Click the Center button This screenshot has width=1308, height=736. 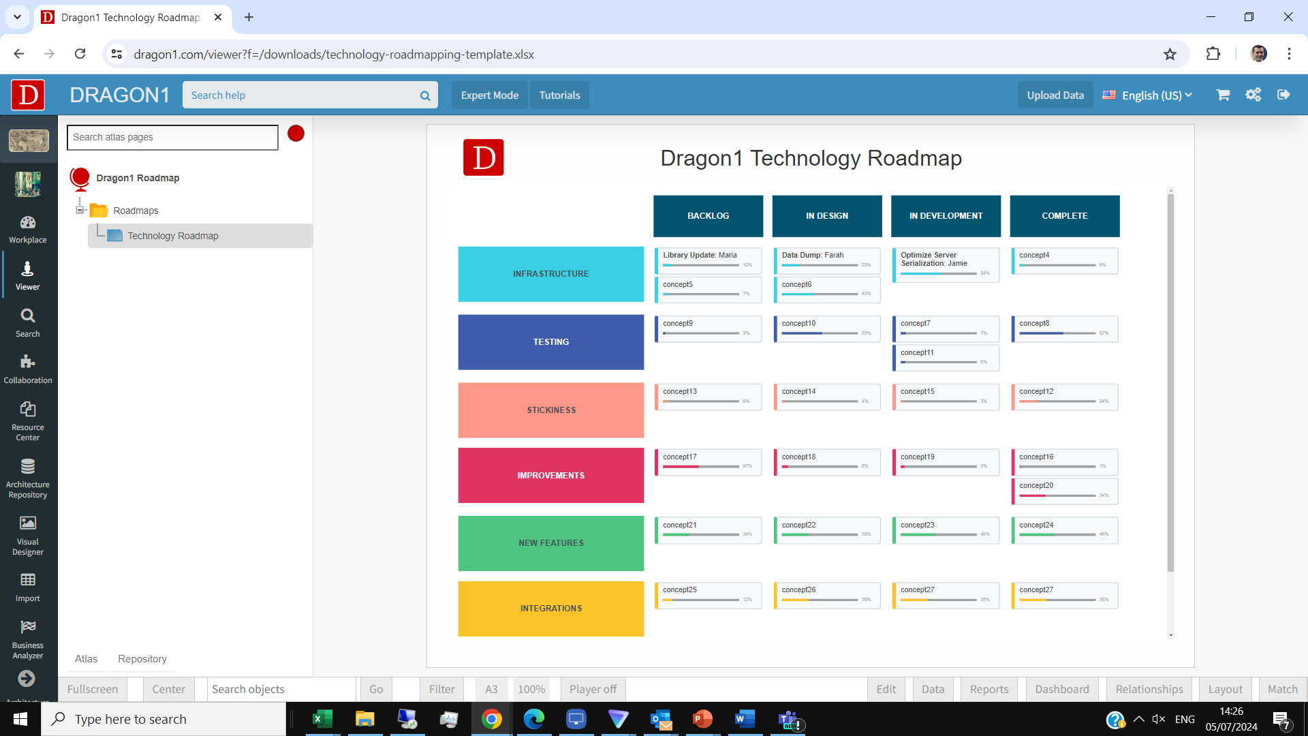169,689
